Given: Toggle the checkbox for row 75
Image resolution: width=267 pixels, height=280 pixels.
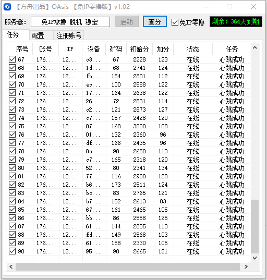Looking at the screenshot, I should coord(12,126).
